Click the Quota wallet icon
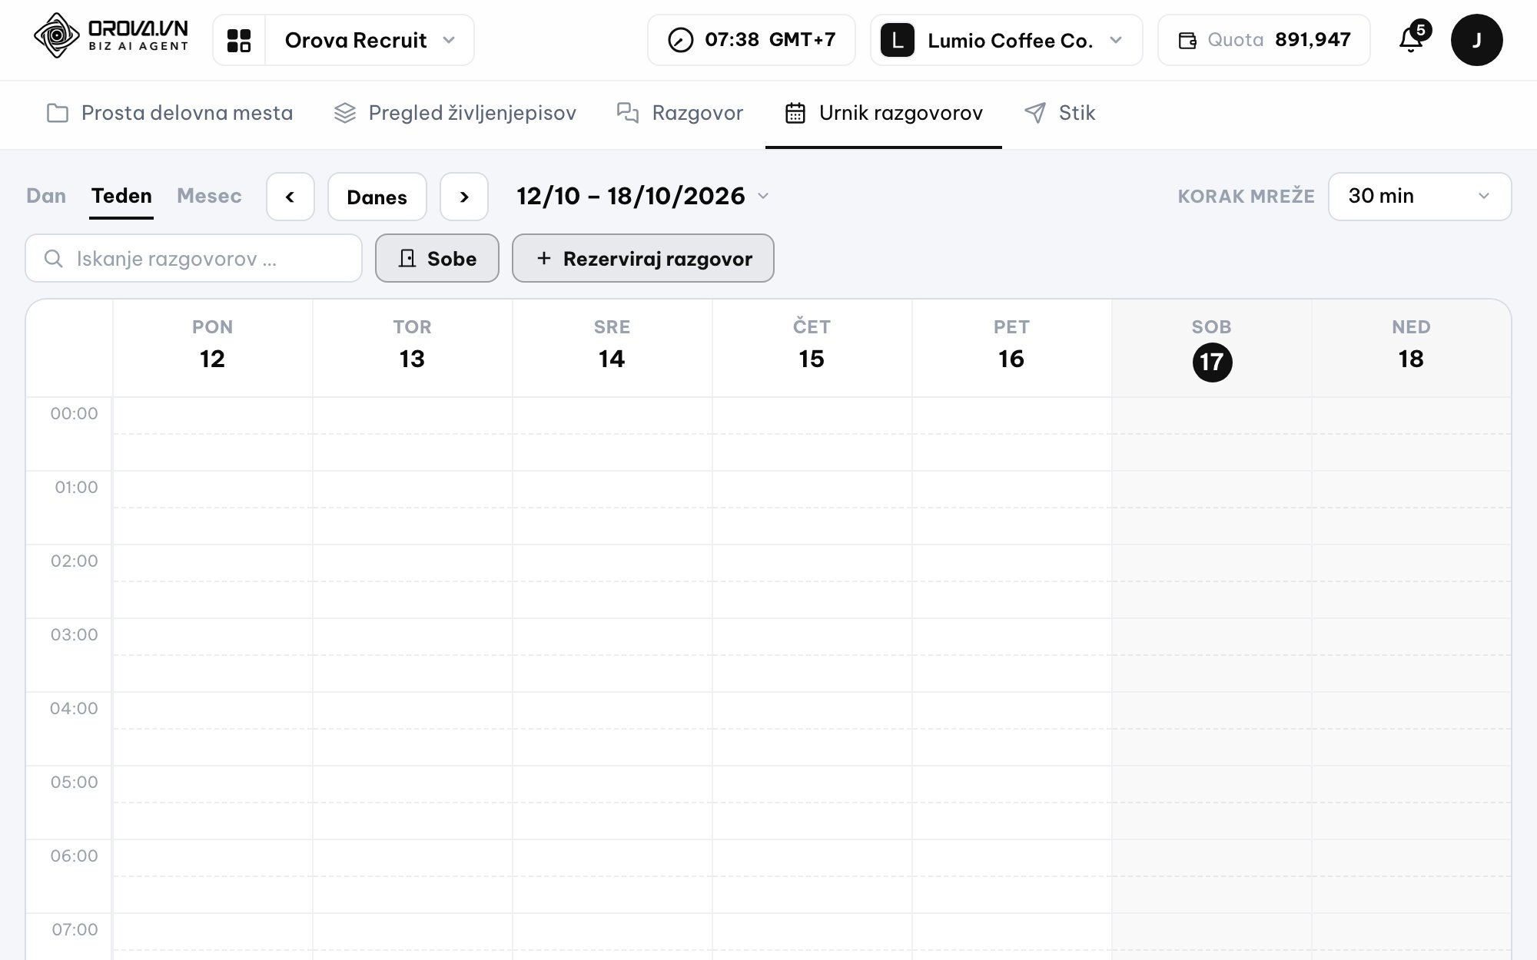Viewport: 1537px width, 960px height. [x=1187, y=41]
